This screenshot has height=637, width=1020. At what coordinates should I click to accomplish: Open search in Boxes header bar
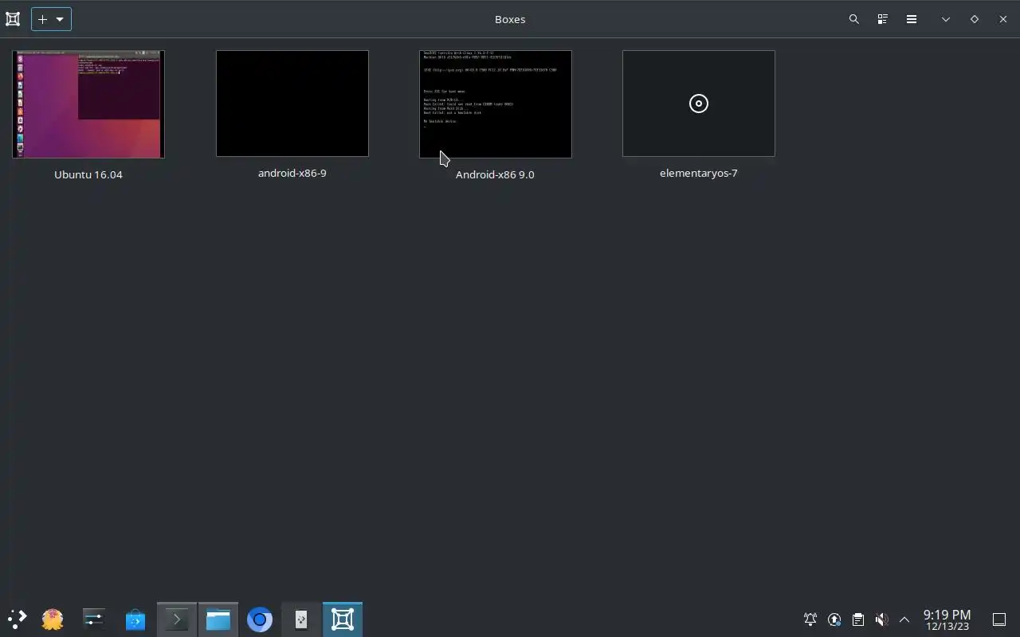click(x=853, y=19)
